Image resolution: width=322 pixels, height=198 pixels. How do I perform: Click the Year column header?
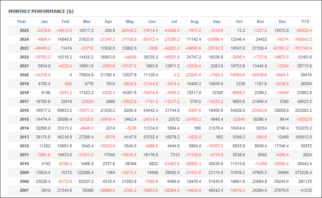click(x=21, y=21)
